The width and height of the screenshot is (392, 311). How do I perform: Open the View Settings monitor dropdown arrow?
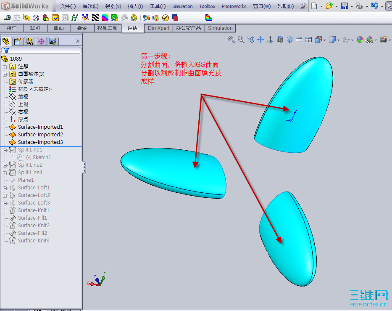click(389, 40)
